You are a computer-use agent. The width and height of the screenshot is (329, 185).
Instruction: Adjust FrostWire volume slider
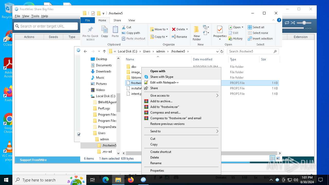tap(304, 23)
